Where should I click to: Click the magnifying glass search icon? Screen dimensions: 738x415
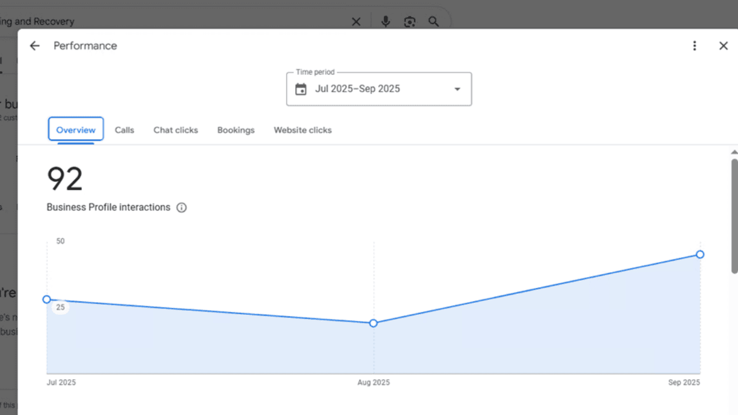pos(434,22)
